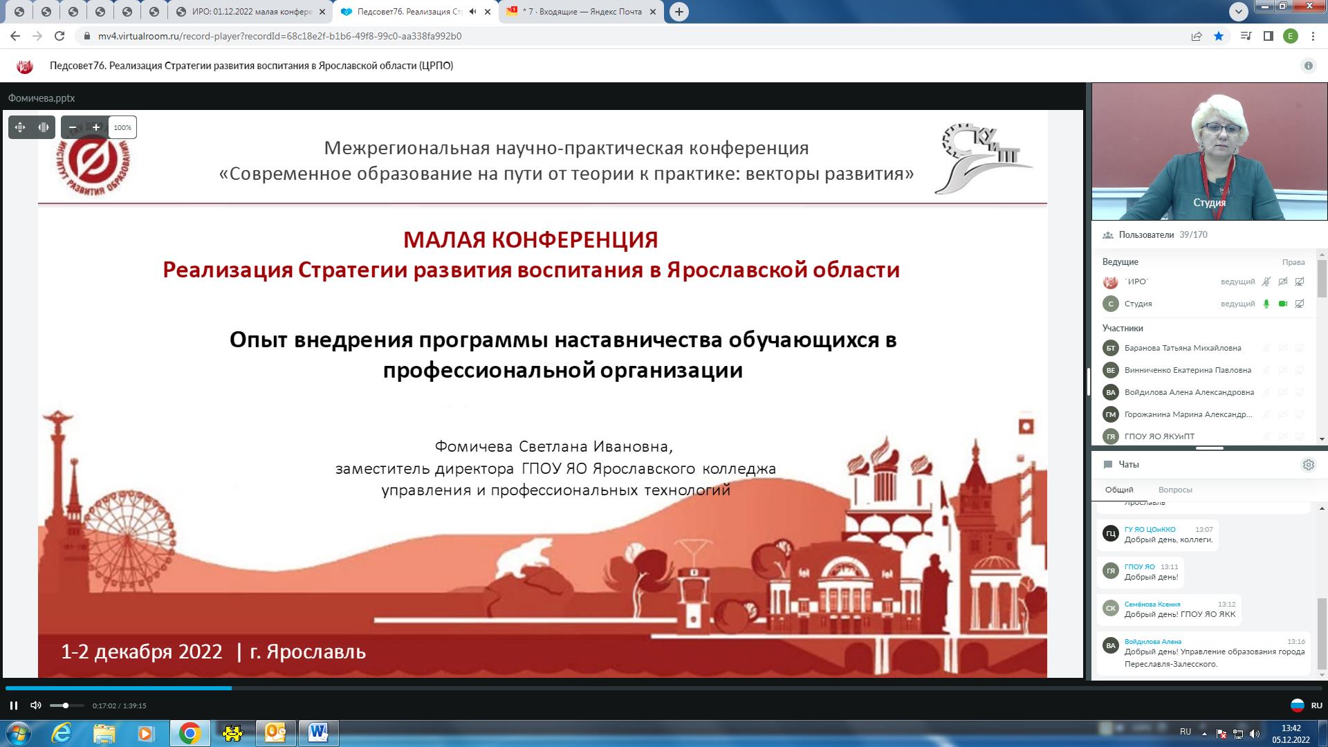Switch to ИРО: 01.12.2022 малая конференция tab

tap(250, 12)
